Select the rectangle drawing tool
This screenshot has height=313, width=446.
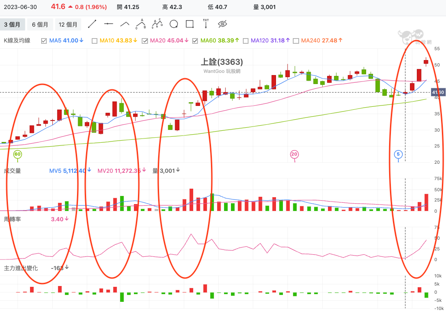(190, 24)
